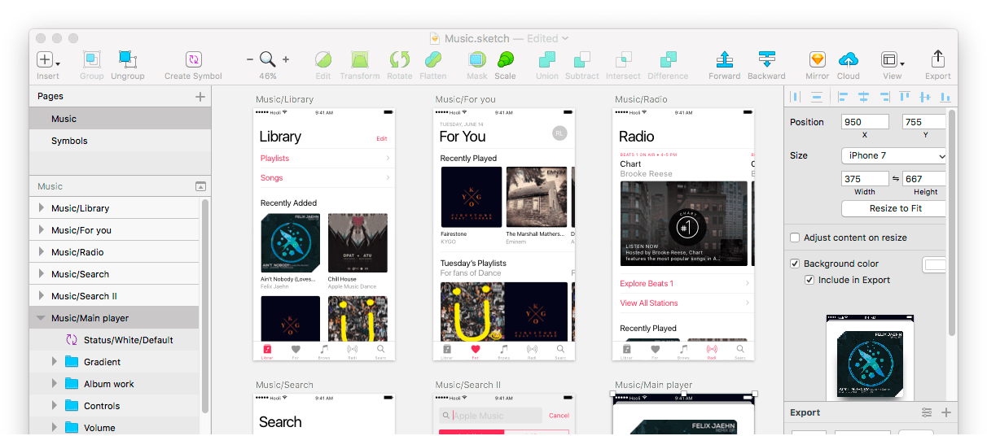This screenshot has width=987, height=436.
Task: Apply the Union boolean operation
Action: pos(547,59)
